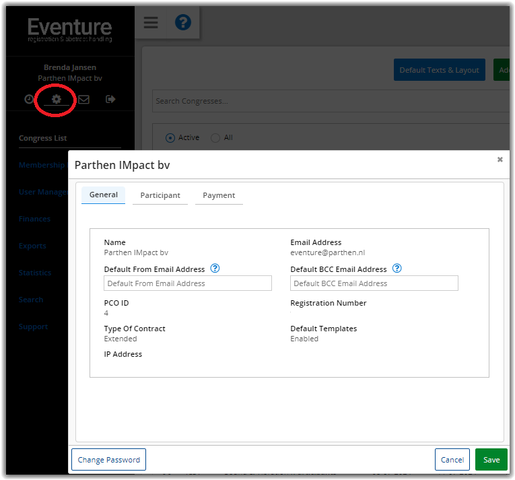This screenshot has width=515, height=480.
Task: Click the green Save button
Action: [491, 460]
